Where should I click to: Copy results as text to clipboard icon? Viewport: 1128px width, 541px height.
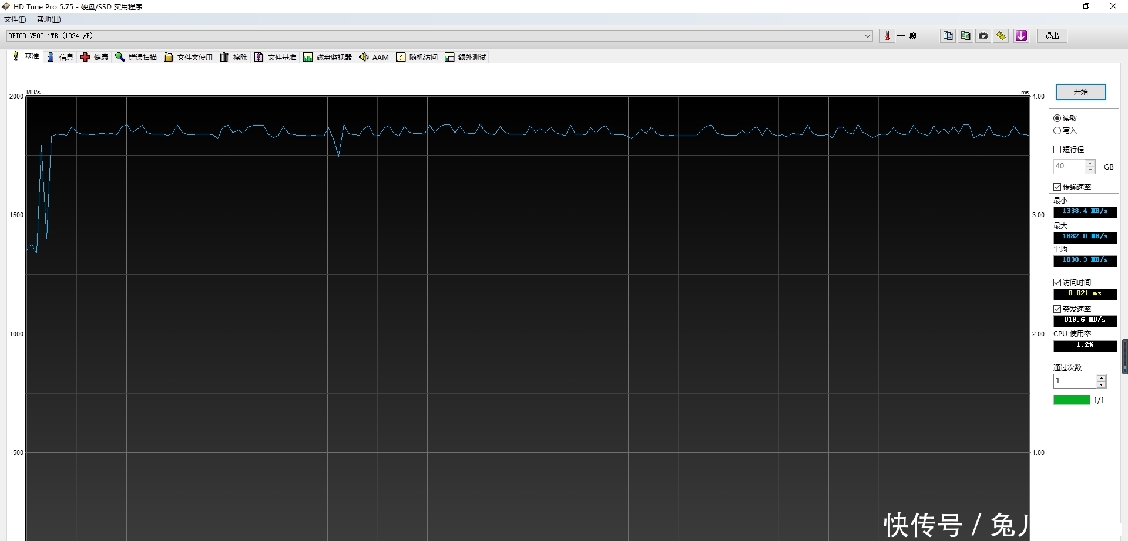[x=948, y=36]
